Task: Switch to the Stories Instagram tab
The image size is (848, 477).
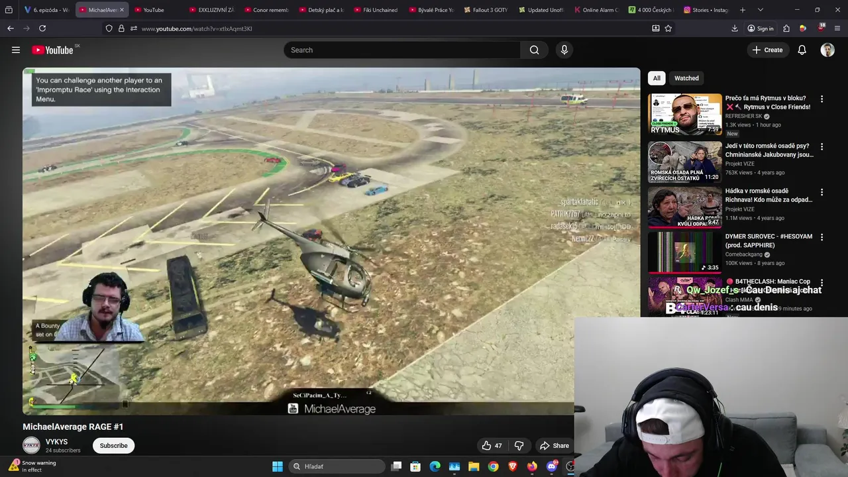Action: [706, 10]
